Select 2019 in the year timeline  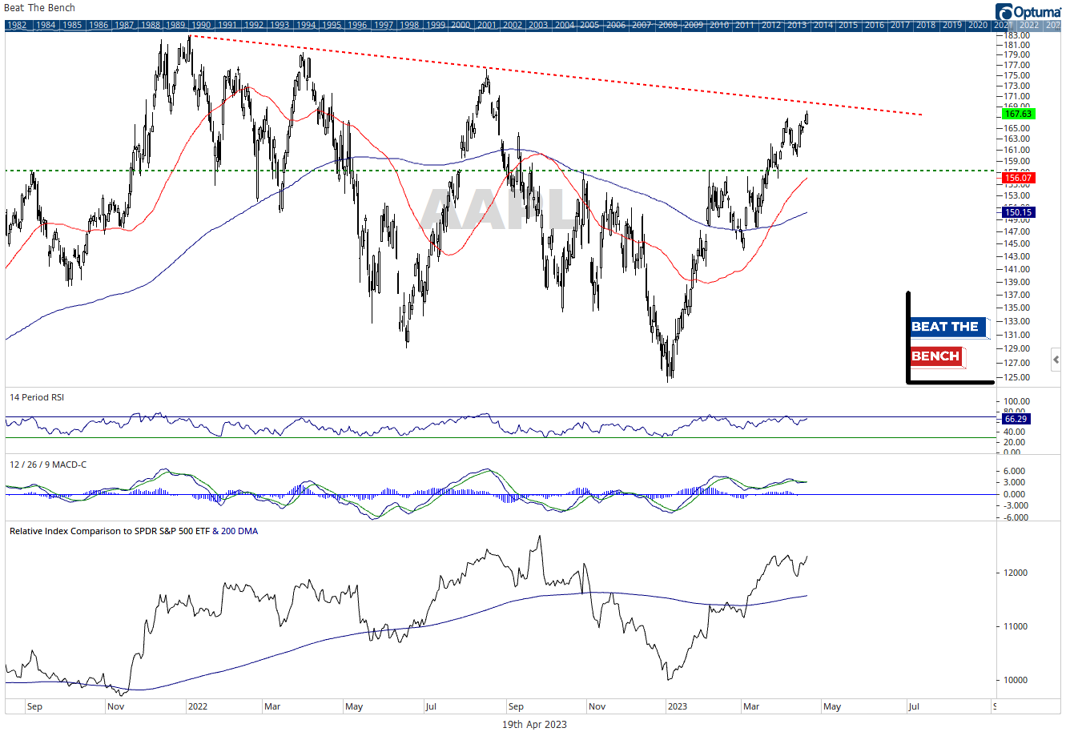pos(952,25)
